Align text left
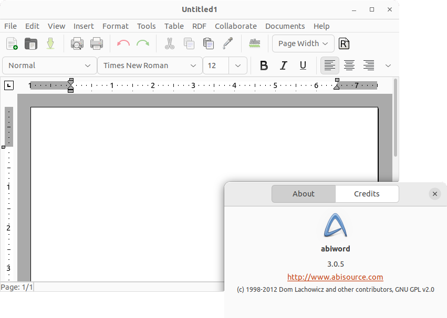The height and width of the screenshot is (318, 447). [330, 65]
